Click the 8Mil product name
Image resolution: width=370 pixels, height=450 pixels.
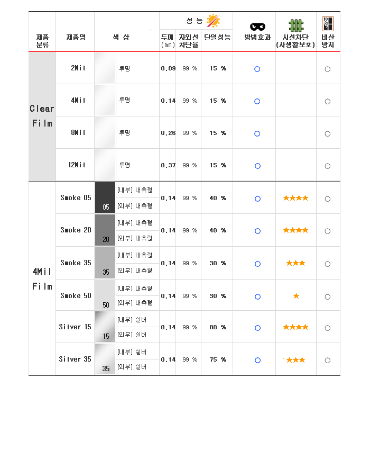click(78, 132)
